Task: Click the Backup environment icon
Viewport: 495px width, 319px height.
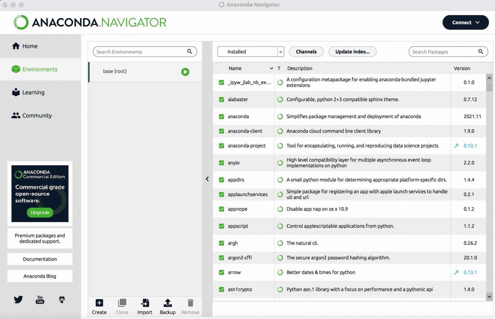Action: tap(168, 303)
